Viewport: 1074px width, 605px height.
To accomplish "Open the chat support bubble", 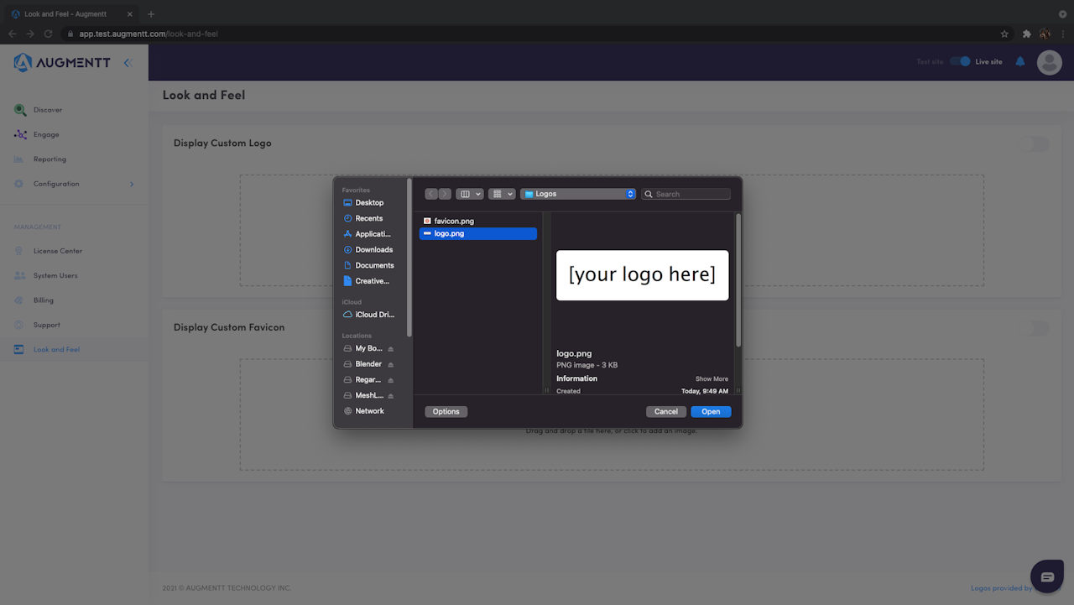I will 1047,576.
